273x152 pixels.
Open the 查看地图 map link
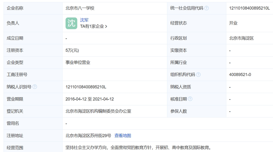point(123,136)
